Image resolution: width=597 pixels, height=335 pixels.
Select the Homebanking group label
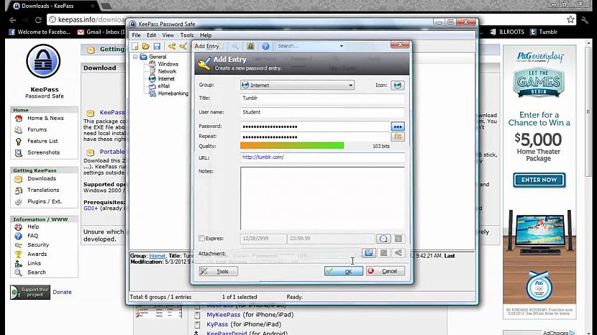tap(173, 93)
